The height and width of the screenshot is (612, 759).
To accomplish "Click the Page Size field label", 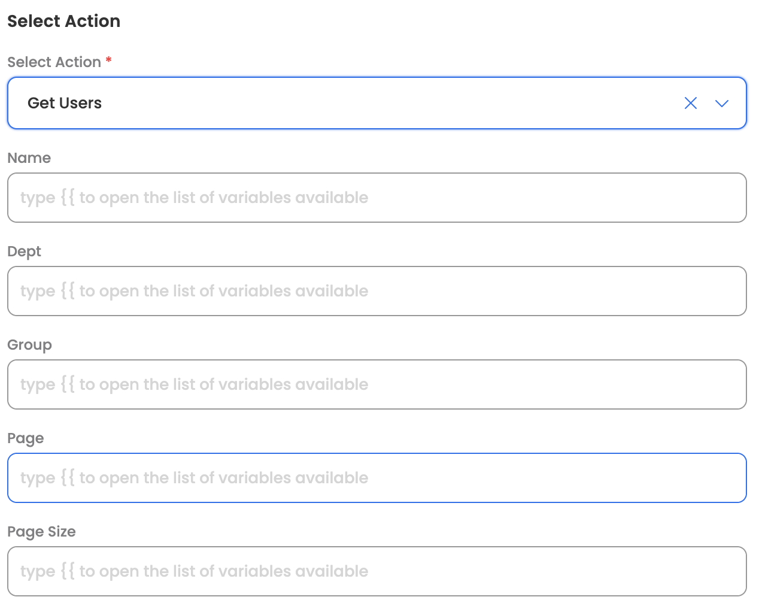I will (x=42, y=532).
